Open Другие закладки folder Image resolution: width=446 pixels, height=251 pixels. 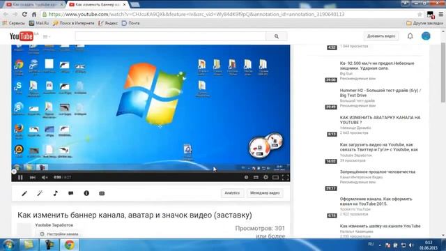tap(424, 23)
